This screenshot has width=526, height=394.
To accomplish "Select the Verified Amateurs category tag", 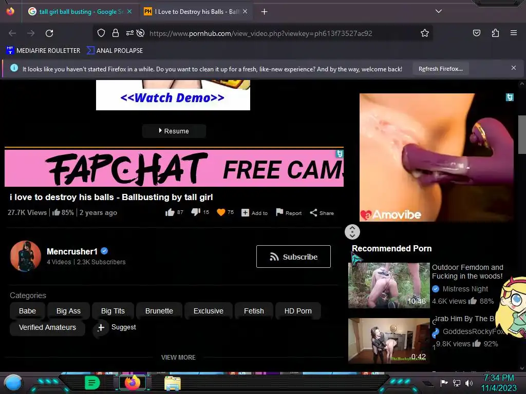I will (47, 327).
